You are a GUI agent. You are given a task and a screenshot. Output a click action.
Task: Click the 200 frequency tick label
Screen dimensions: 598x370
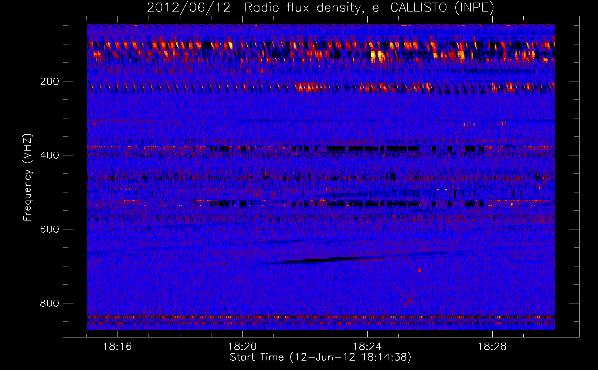[x=49, y=81]
